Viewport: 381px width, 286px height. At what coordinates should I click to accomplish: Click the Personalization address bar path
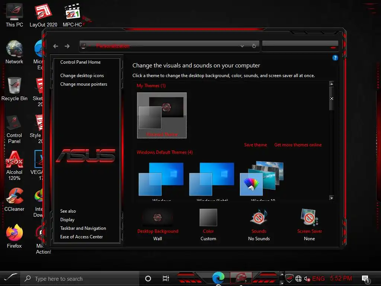coord(112,46)
